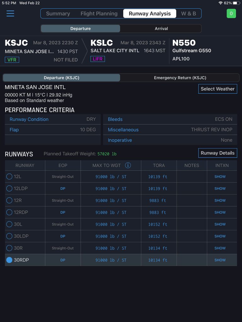
Task: Show intersections for runway 12RDP
Action: [220, 212]
